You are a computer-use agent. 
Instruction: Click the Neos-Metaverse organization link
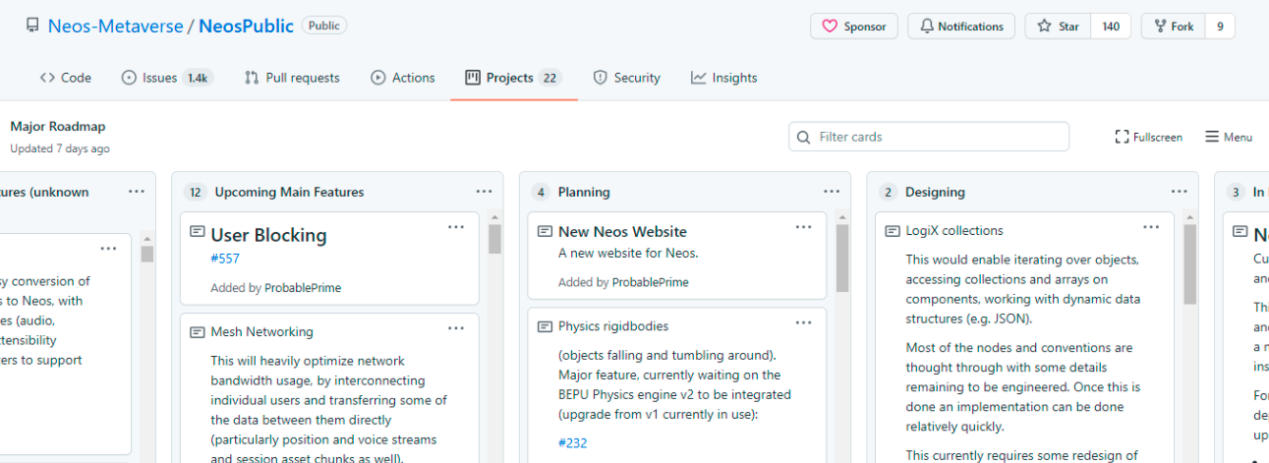(x=115, y=27)
